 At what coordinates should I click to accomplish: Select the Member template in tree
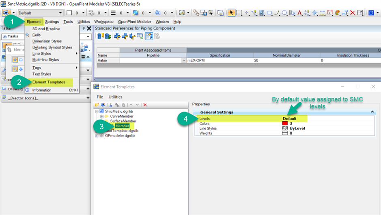122,126
